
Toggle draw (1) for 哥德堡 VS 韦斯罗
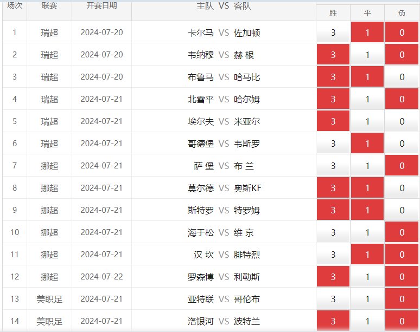coord(367,144)
